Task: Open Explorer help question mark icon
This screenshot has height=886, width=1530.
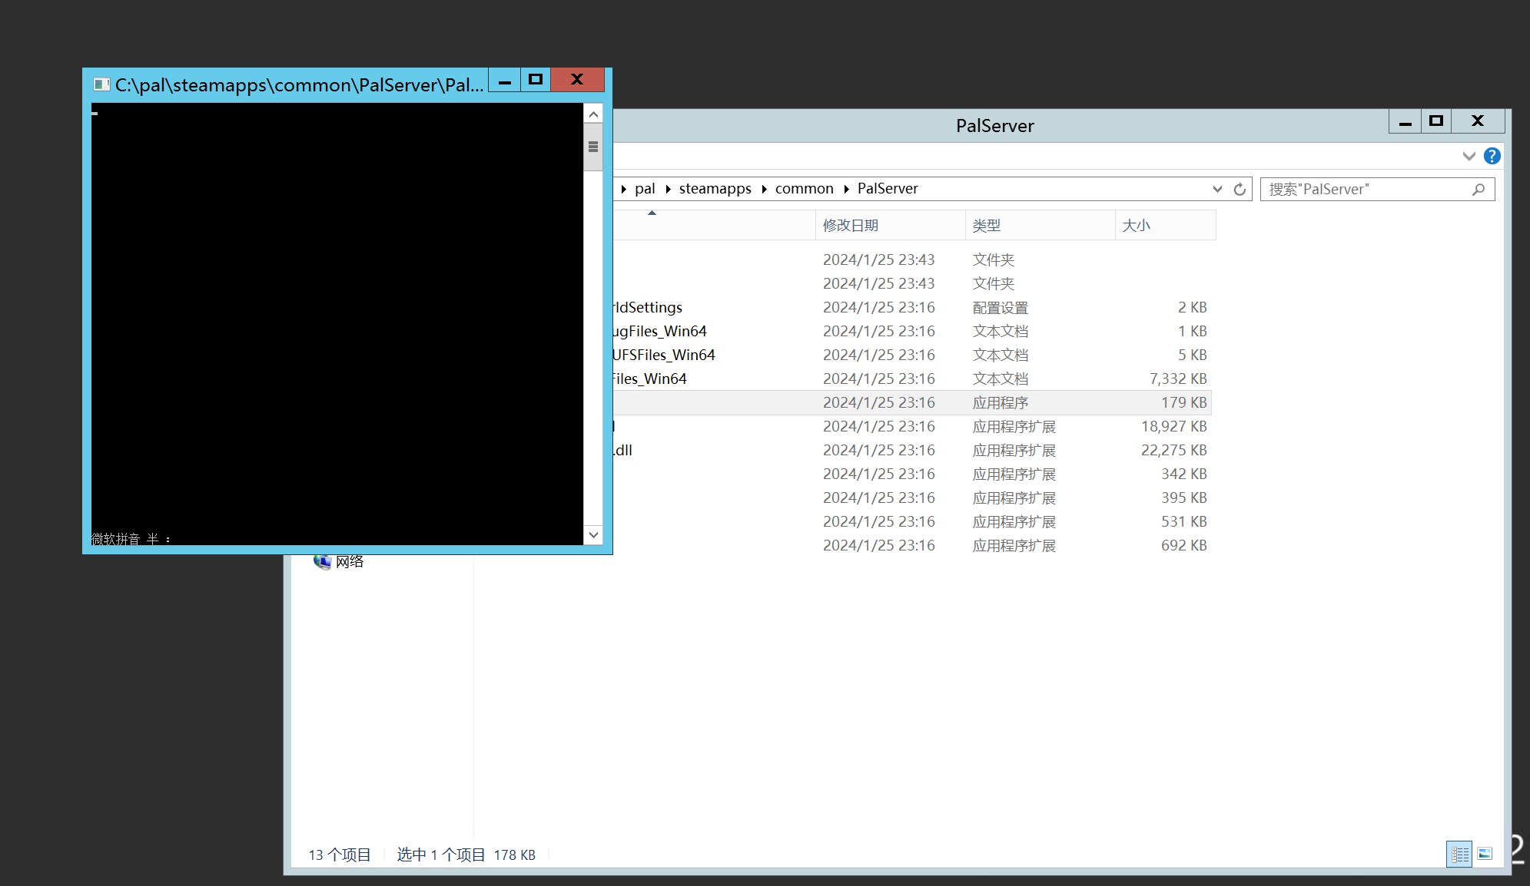Action: 1492,156
